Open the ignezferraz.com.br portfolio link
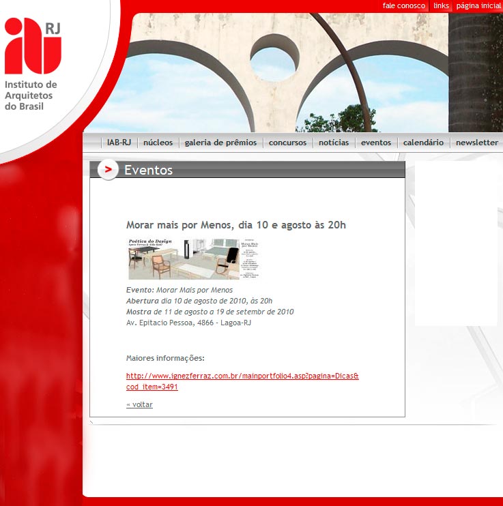 242,381
